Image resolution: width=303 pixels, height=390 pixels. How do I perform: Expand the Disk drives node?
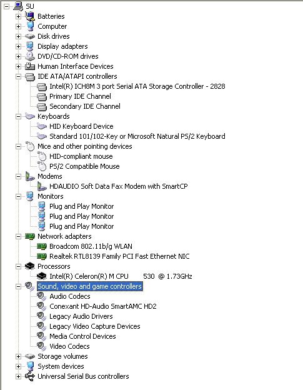pyautogui.click(x=18, y=36)
